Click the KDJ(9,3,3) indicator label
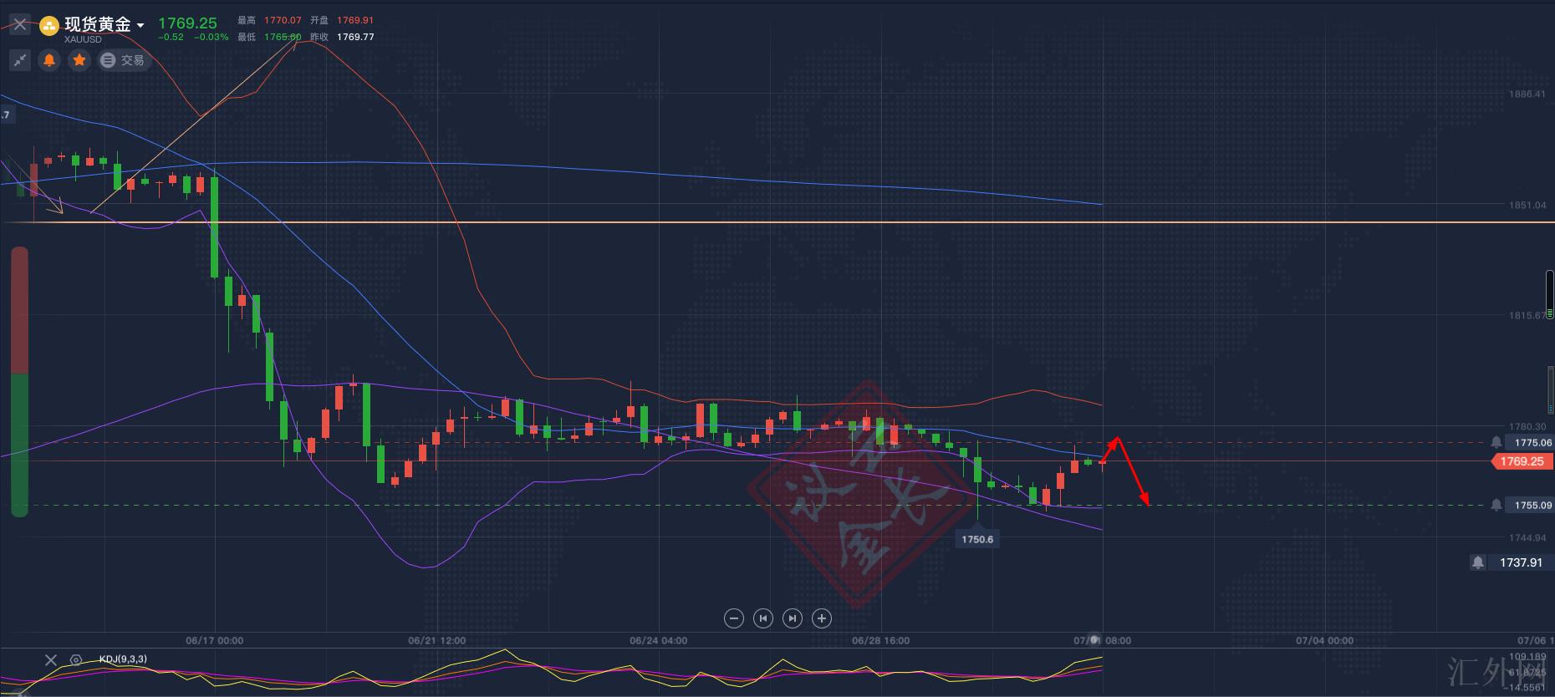This screenshot has width=1555, height=697. [x=123, y=659]
